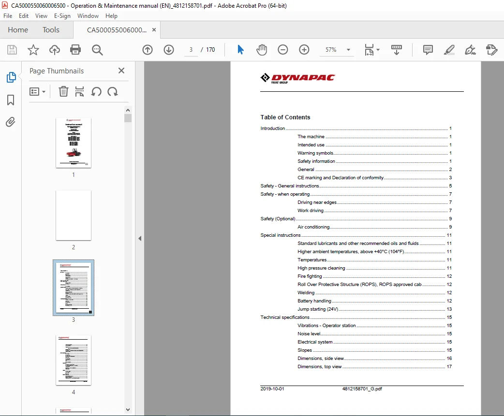Open the Window menu

click(x=88, y=16)
